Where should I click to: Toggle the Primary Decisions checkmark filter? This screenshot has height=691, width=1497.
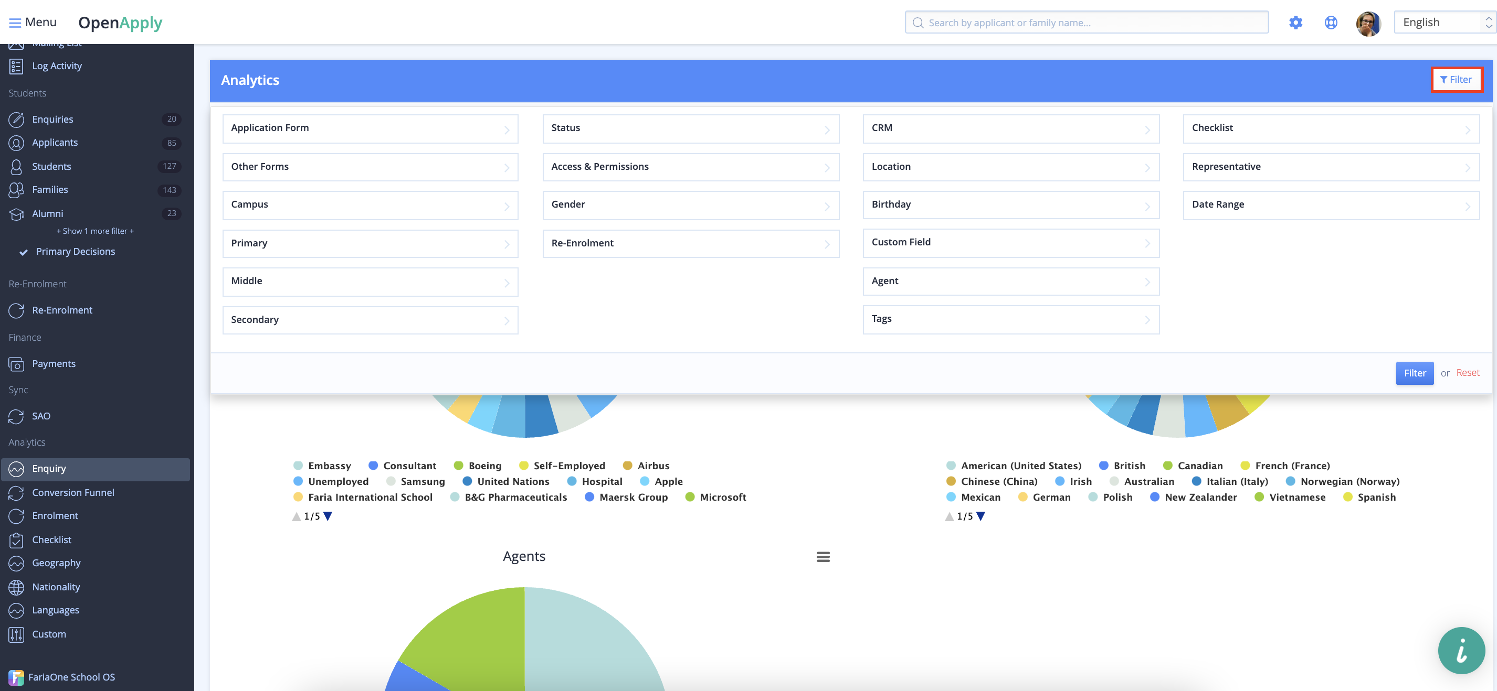coord(24,252)
